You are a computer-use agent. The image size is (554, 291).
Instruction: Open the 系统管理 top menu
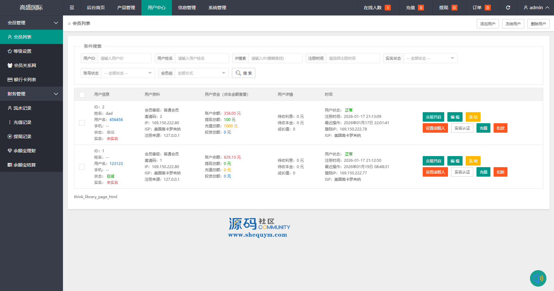[217, 8]
